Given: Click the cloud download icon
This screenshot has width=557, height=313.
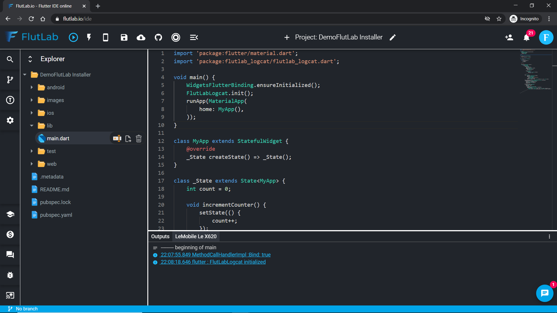Looking at the screenshot, I should tap(141, 37).
